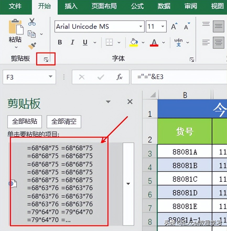Image resolution: width=227 pixels, height=231 pixels.
Task: Open the clipboard pane launcher arrow
Action: (x=46, y=60)
